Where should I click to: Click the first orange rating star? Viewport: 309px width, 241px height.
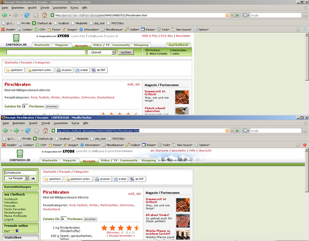[x=105, y=227]
